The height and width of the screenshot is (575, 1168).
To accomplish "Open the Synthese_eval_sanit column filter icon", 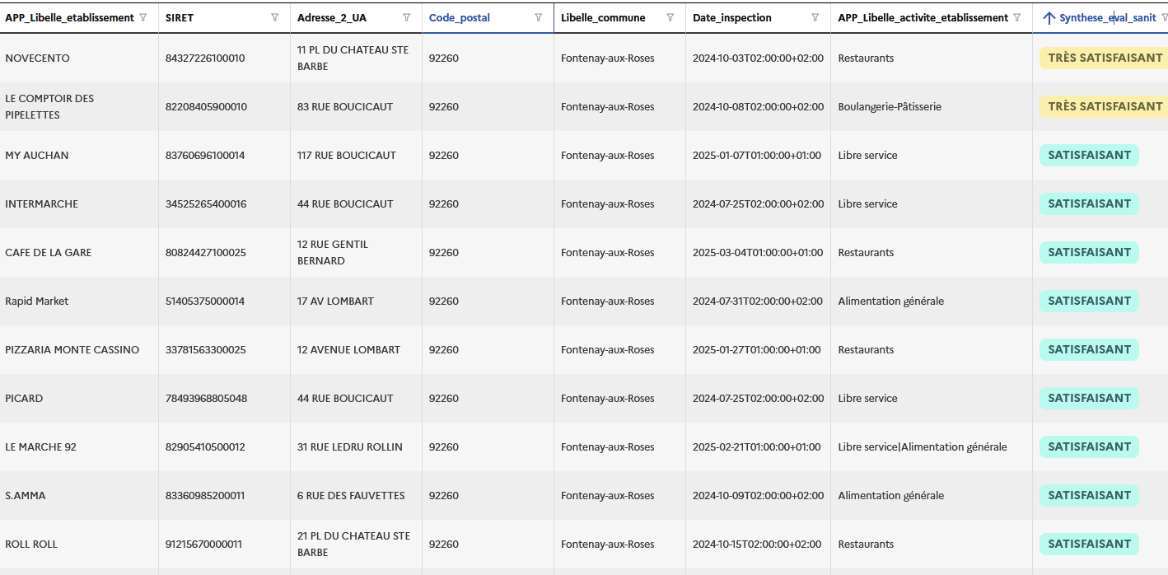I will (x=1166, y=17).
